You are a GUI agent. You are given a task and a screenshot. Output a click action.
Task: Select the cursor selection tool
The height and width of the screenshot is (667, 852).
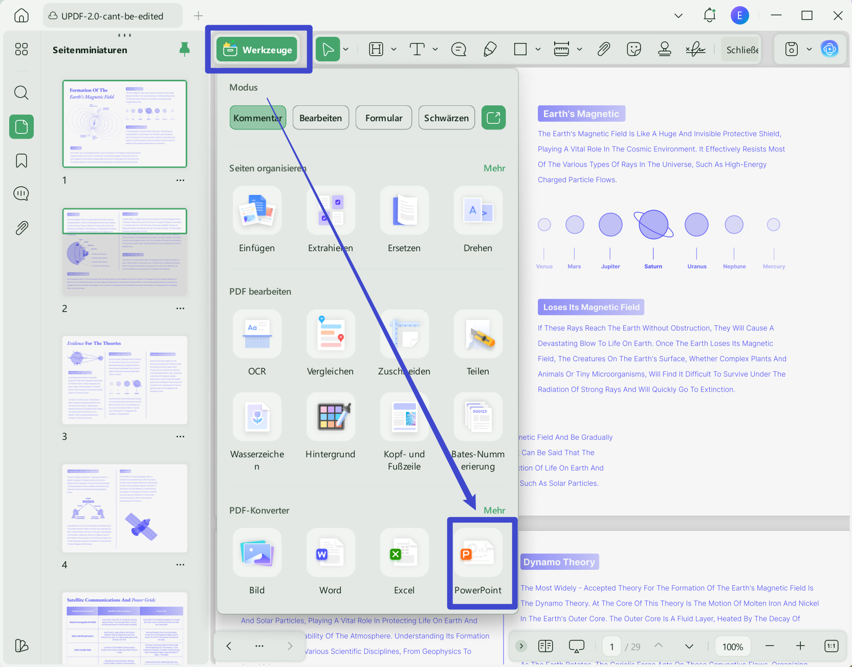point(328,50)
